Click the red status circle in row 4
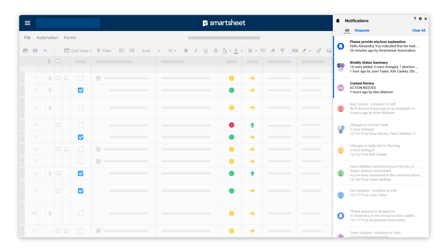Image resolution: width=448 pixels, height=252 pixels. click(x=232, y=125)
